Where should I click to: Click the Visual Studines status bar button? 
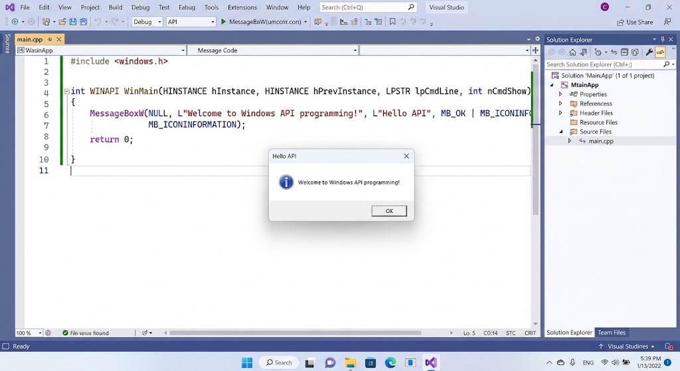(627, 346)
